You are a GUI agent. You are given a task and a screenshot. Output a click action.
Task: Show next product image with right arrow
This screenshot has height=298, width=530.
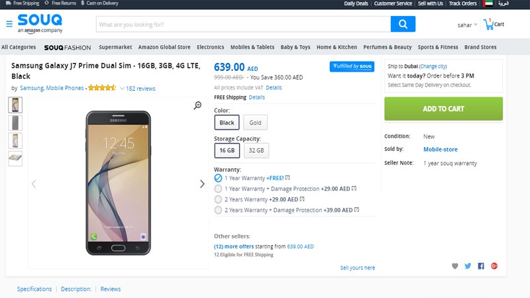[202, 184]
